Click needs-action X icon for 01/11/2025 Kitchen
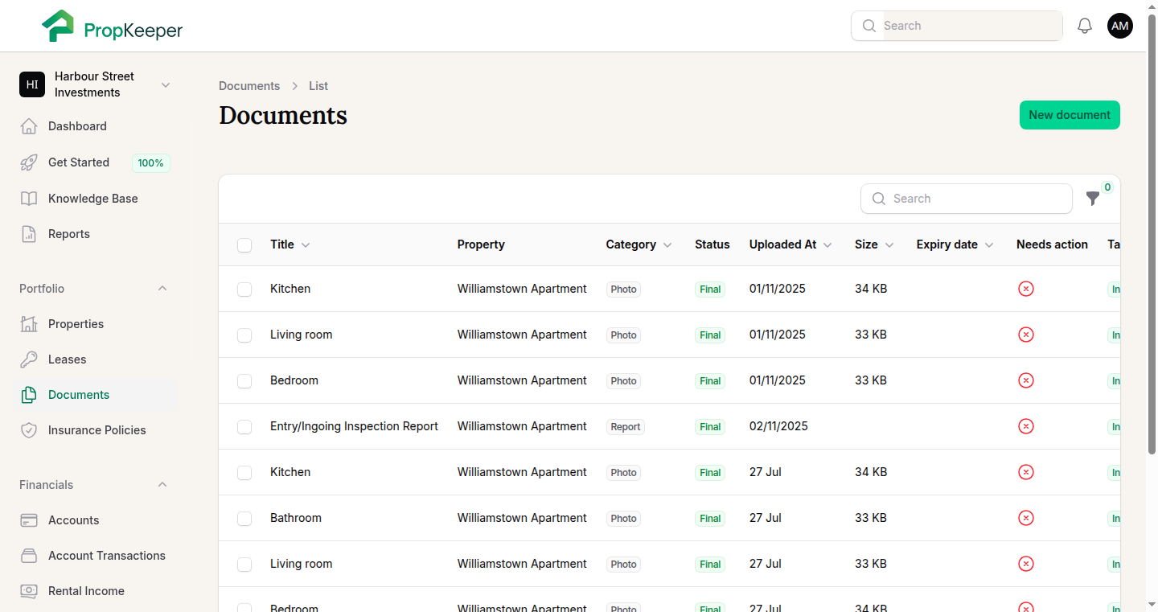Screen dimensions: 1158x612 pos(1026,289)
